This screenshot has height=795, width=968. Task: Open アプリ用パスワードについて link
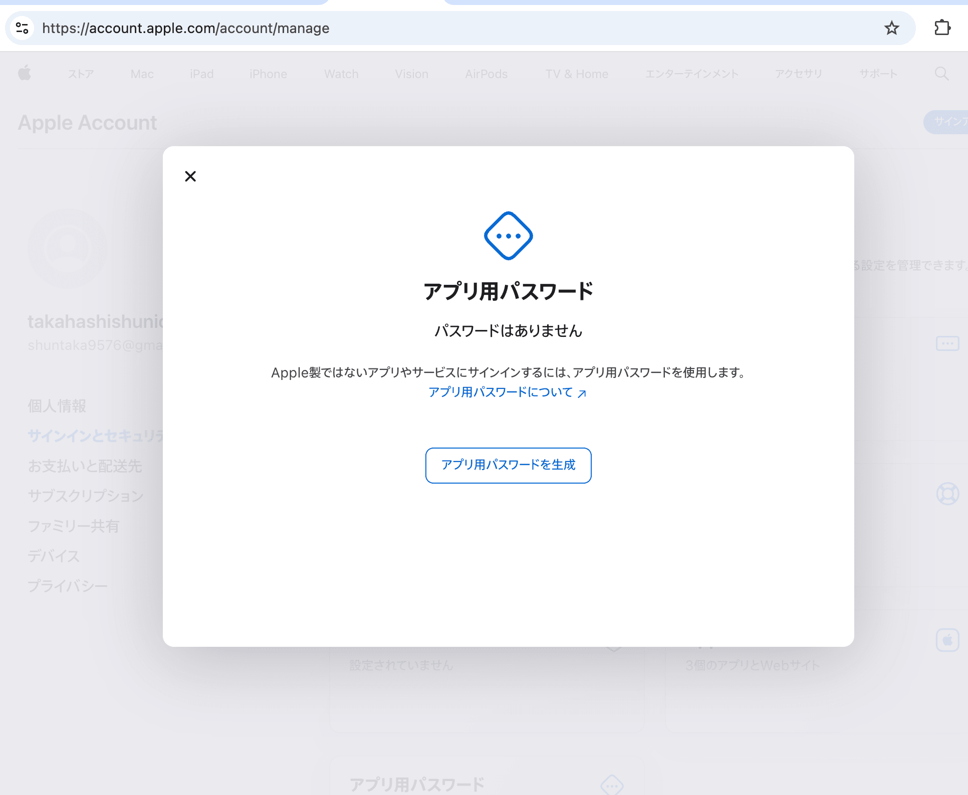click(500, 392)
